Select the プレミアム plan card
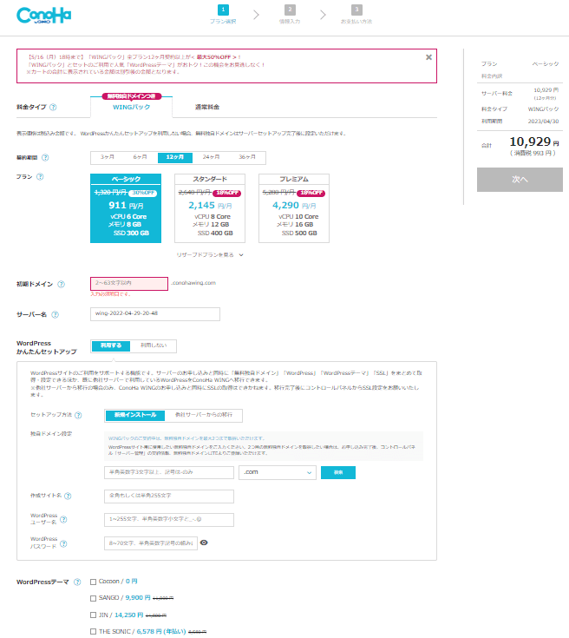The image size is (569, 638). click(294, 208)
